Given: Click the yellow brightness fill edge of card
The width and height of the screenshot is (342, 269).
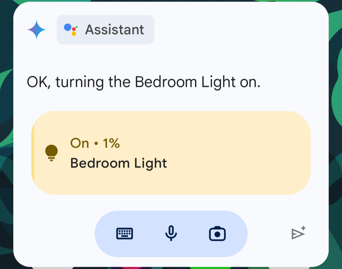Looking at the screenshot, I should (33, 153).
